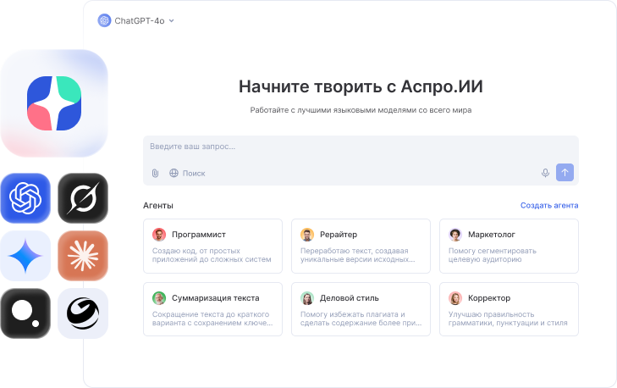Image resolution: width=617 pixels, height=388 pixels.
Task: Select the ChatGPT model icon
Action: pos(25,198)
